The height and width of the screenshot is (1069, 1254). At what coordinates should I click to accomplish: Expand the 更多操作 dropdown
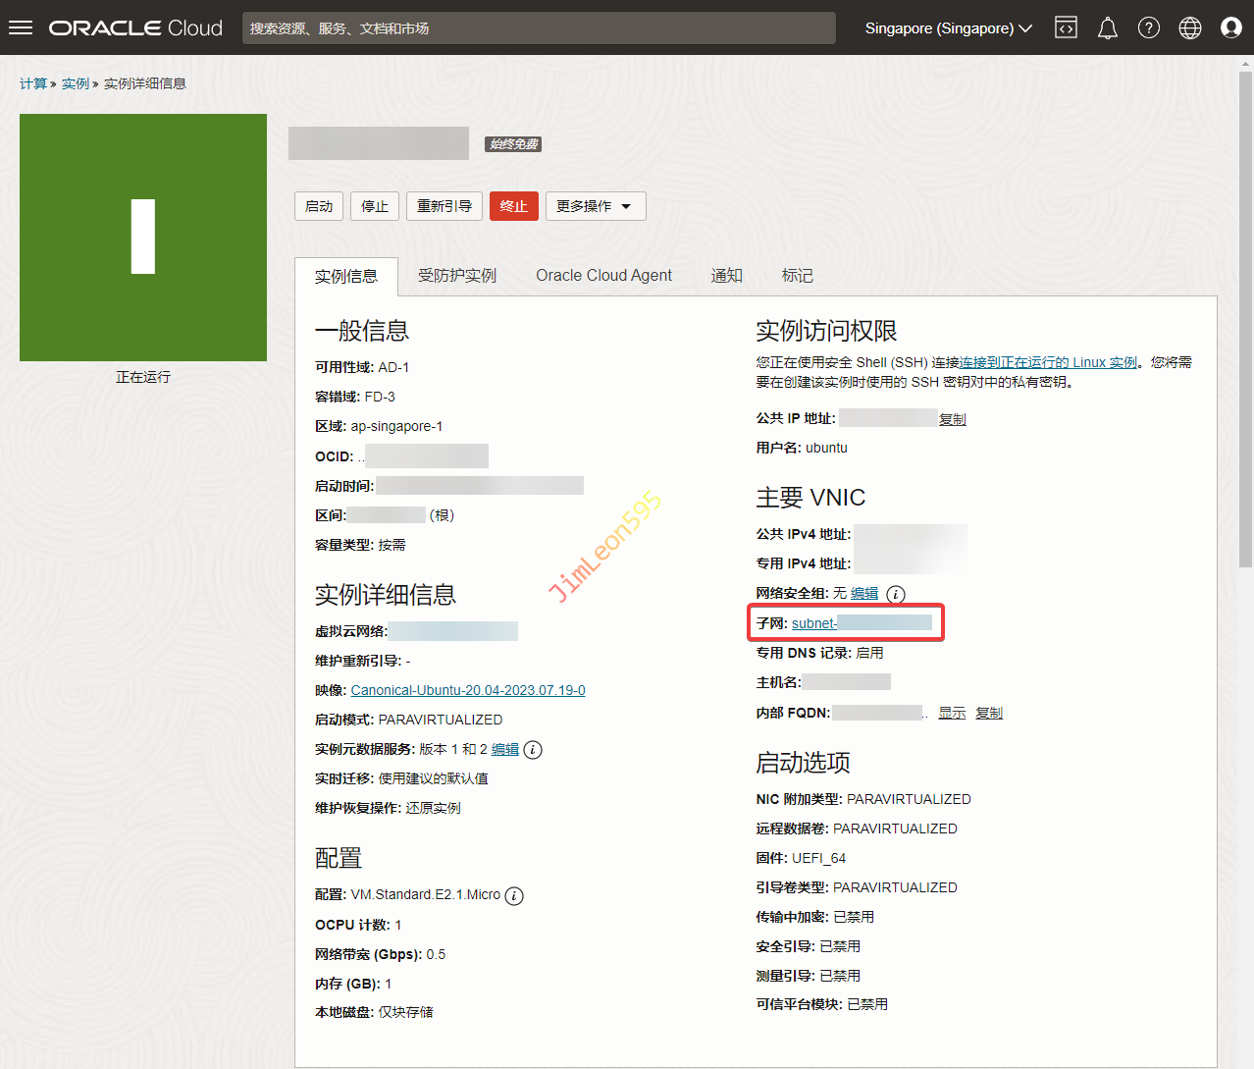tap(595, 206)
